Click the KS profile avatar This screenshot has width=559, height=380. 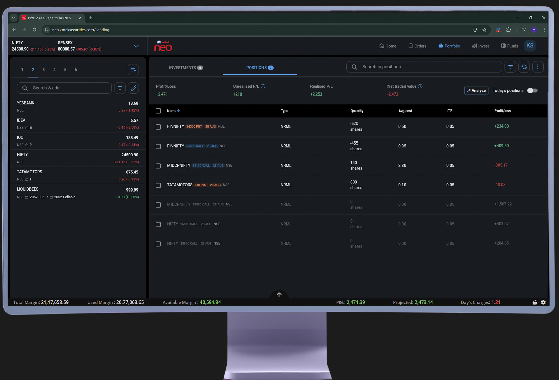click(x=530, y=46)
